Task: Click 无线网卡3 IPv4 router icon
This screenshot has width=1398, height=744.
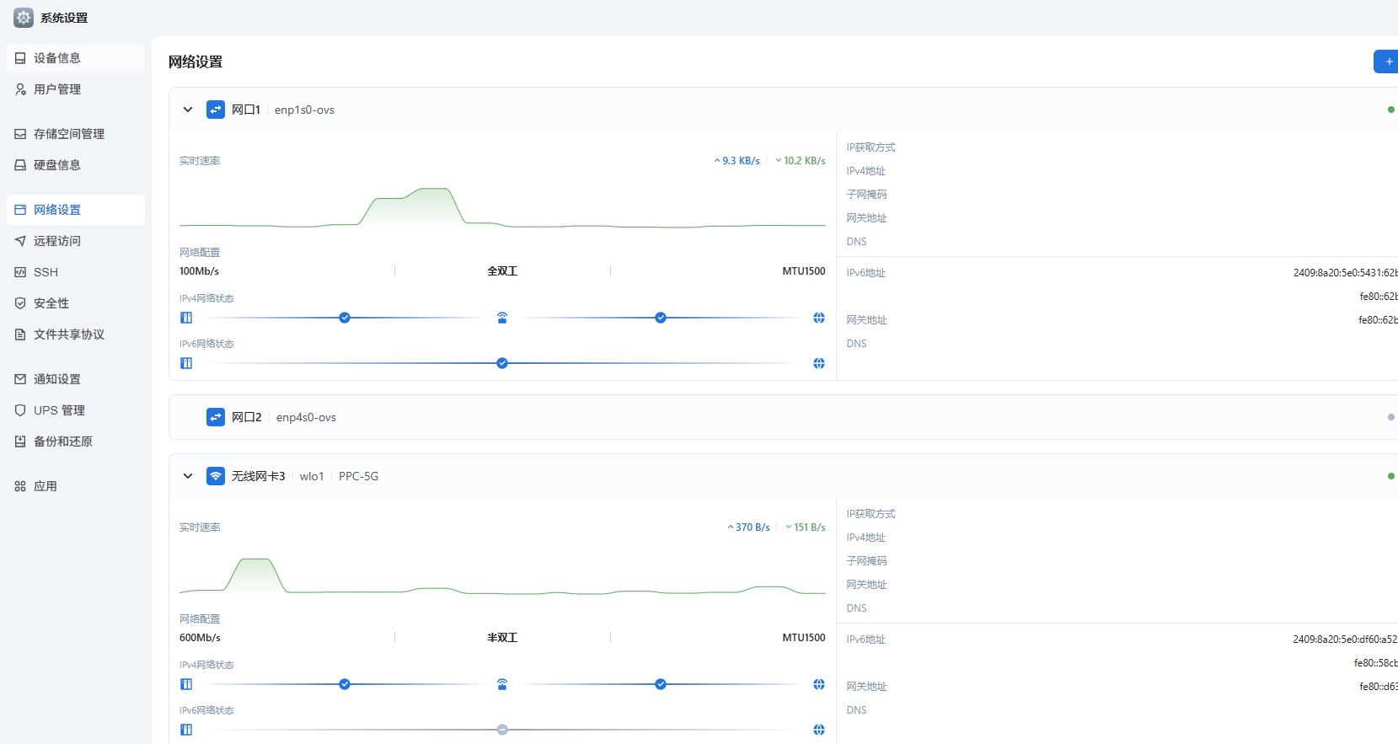Action: [502, 684]
